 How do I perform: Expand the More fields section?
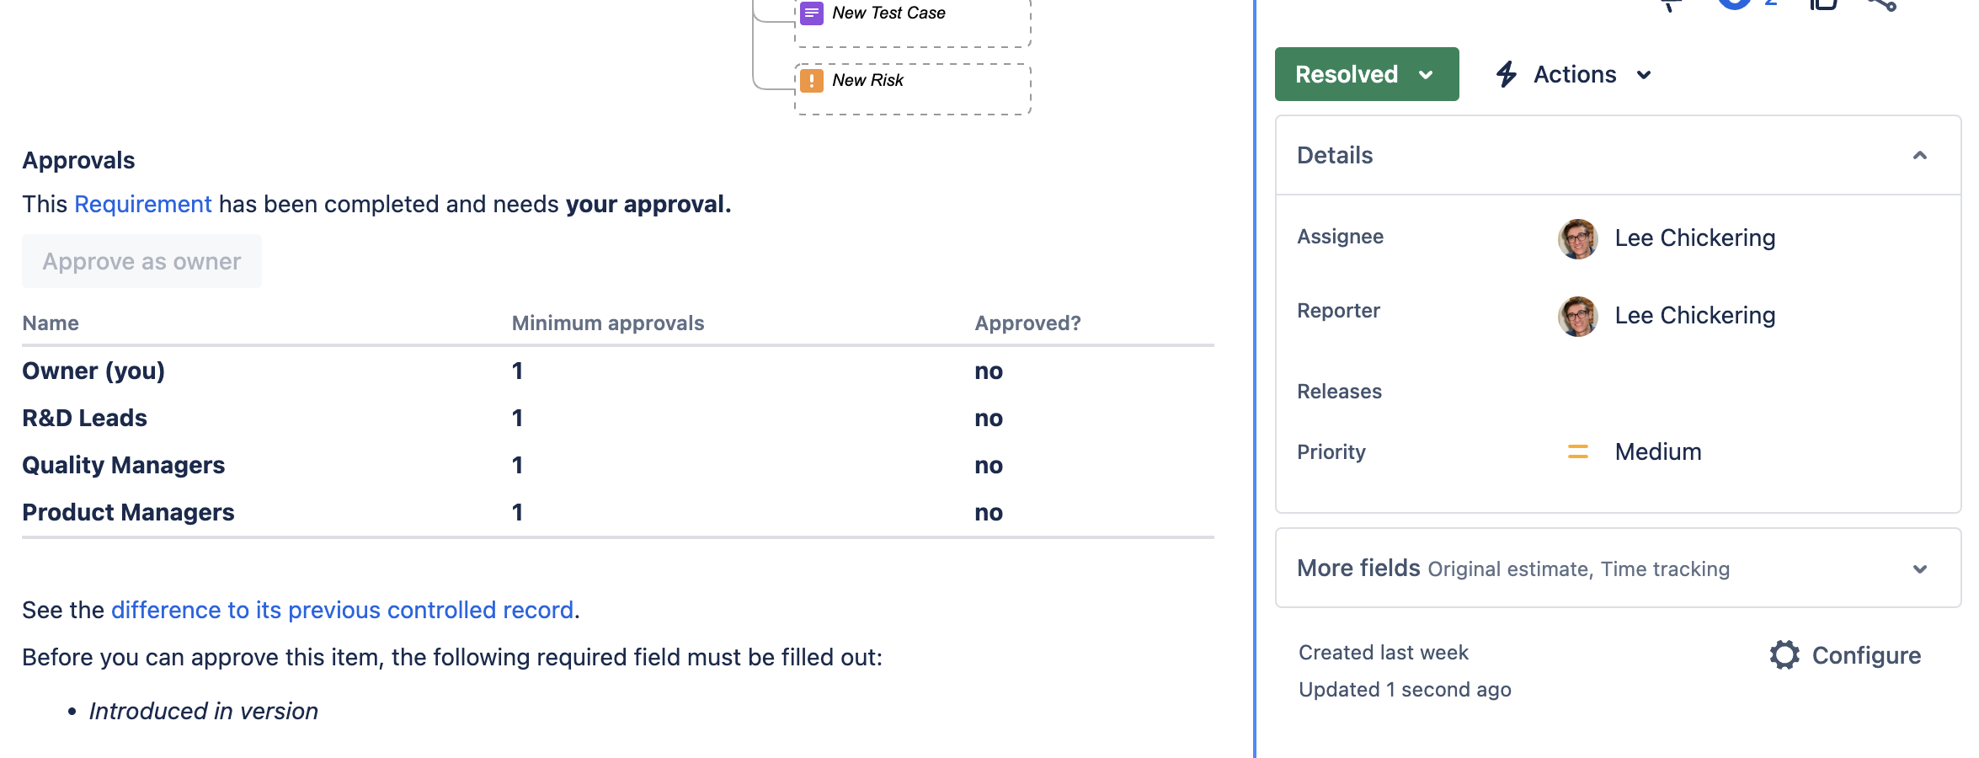pyautogui.click(x=1919, y=569)
